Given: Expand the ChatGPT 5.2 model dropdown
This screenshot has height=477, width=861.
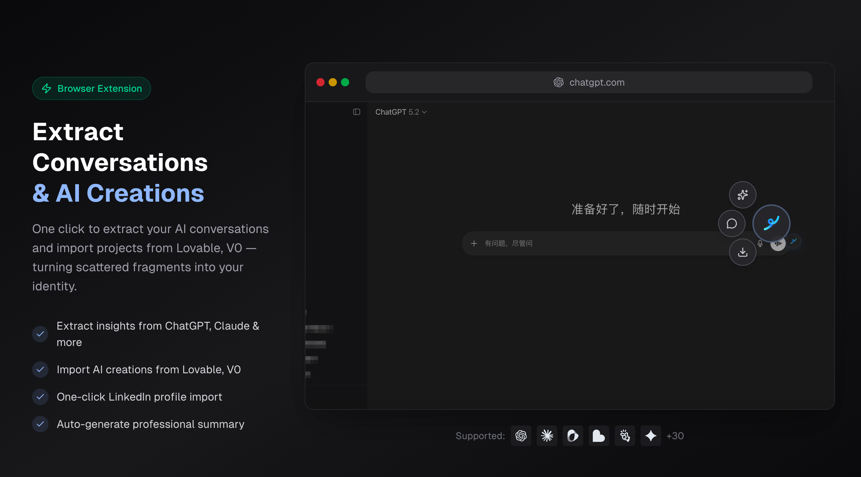Looking at the screenshot, I should (x=401, y=112).
